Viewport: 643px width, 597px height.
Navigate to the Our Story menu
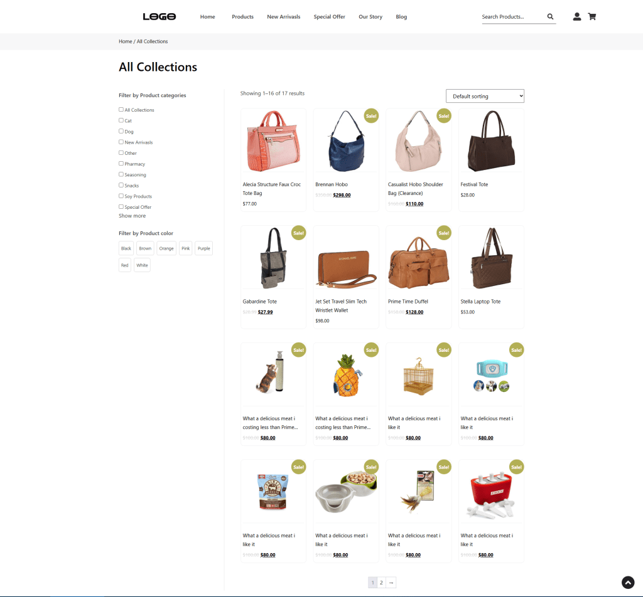[x=370, y=17]
